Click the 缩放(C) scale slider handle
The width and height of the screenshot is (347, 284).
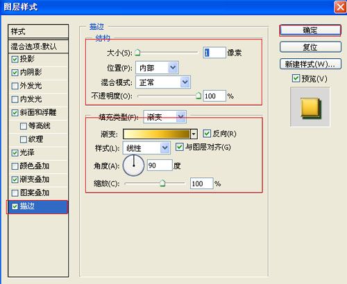[162, 184]
